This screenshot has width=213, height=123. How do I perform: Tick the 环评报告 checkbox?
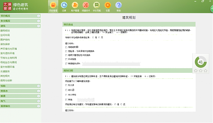[x=66, y=59]
